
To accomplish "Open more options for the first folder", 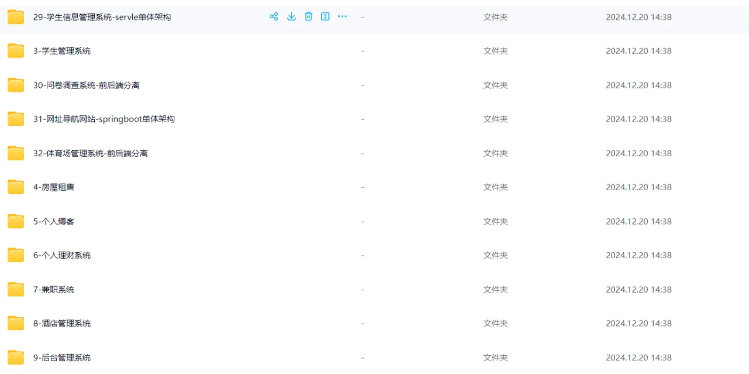I will (x=342, y=16).
